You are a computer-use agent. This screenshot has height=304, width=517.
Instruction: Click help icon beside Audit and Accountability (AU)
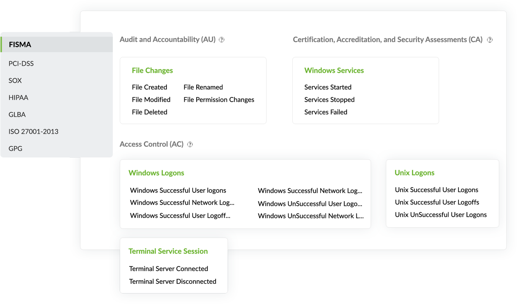(x=221, y=40)
